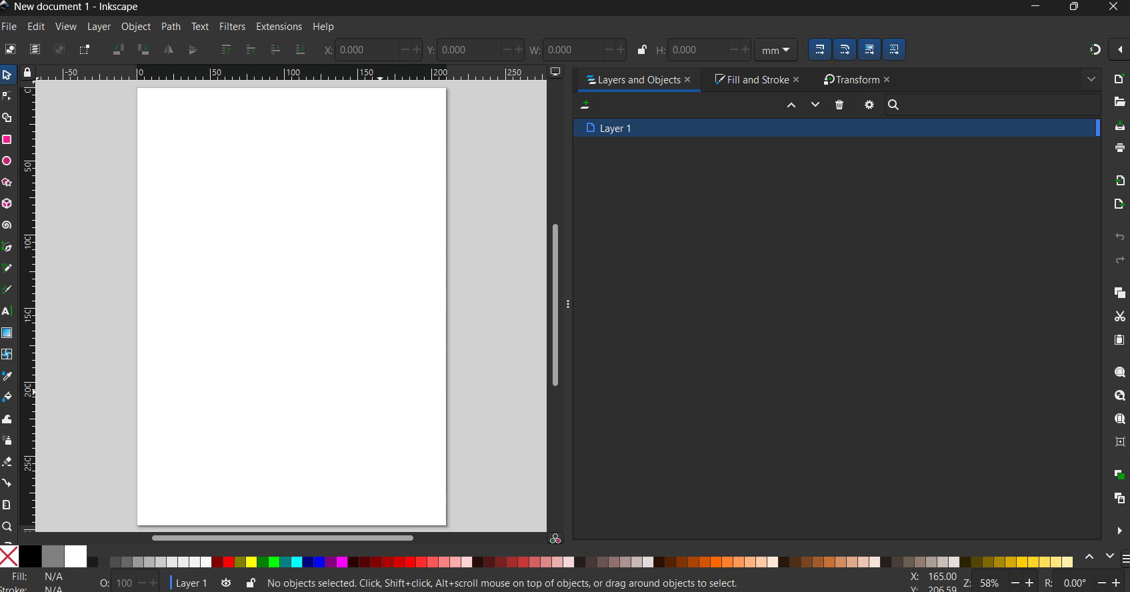Select the Eraser tool
1130x592 pixels.
coord(7,462)
